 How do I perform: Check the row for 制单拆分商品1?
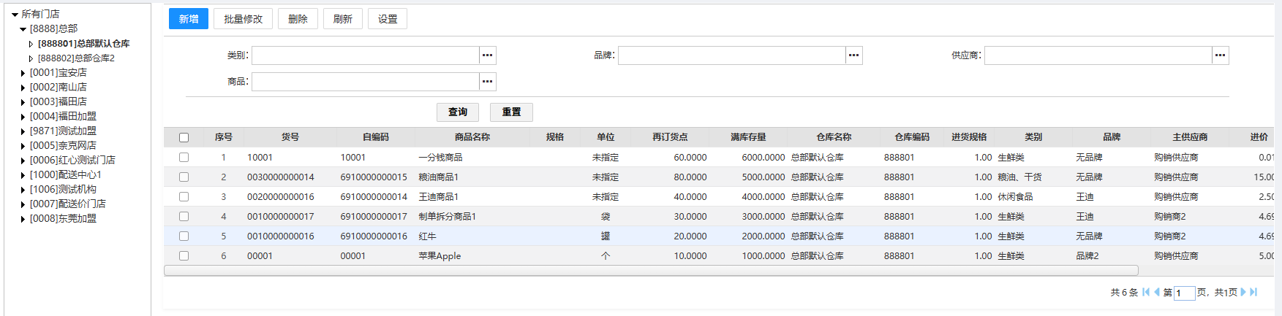(184, 216)
